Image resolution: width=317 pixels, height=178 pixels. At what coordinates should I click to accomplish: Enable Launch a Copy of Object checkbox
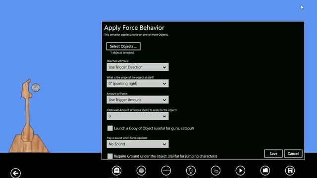point(110,128)
